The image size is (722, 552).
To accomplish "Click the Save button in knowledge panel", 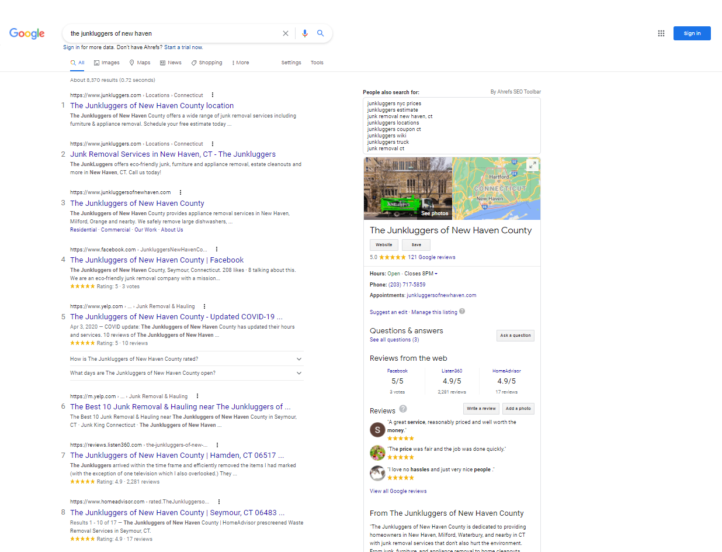I will point(416,245).
